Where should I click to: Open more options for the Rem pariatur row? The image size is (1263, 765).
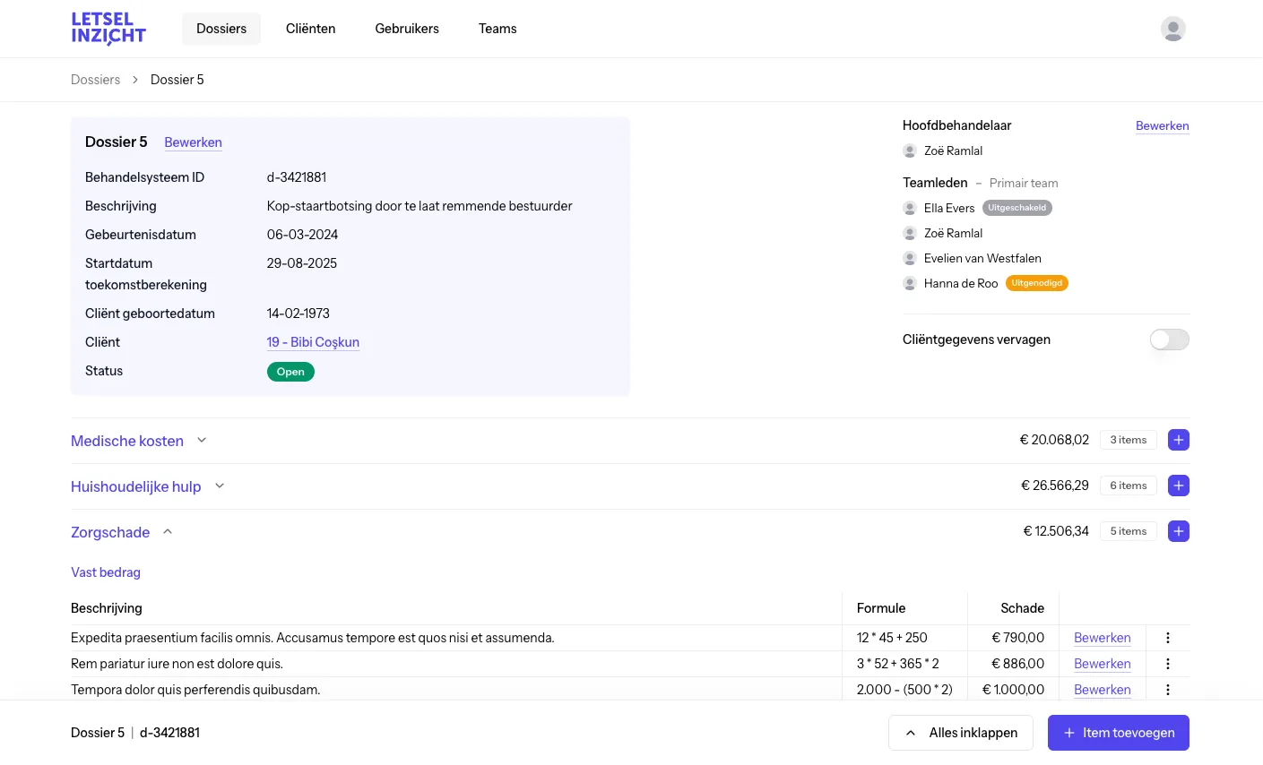pyautogui.click(x=1167, y=664)
